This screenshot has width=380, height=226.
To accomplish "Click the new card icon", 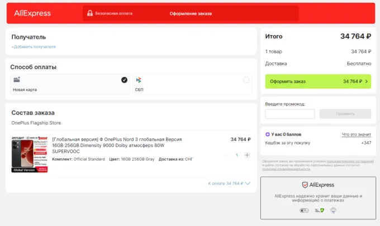I will (x=17, y=80).
